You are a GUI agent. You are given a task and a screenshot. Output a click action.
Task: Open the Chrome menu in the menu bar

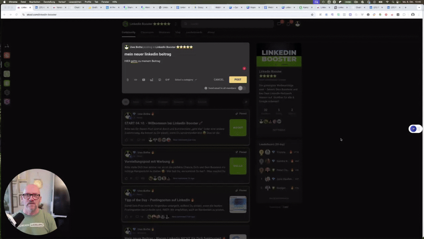click(x=13, y=2)
